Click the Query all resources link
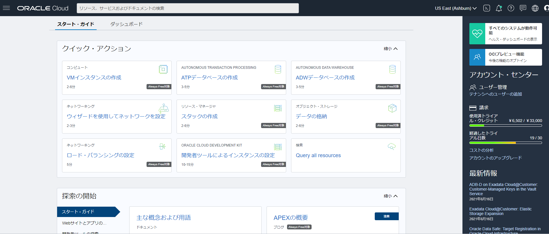Viewport: 549px width, 234px height. pyautogui.click(x=318, y=155)
